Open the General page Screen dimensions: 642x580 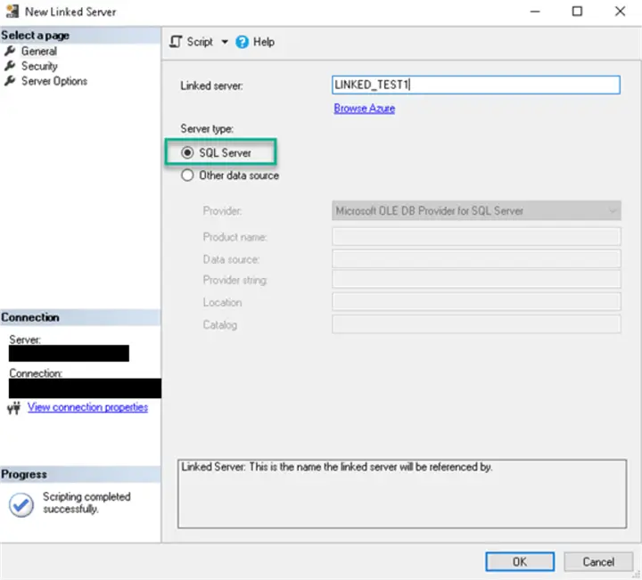pos(39,52)
